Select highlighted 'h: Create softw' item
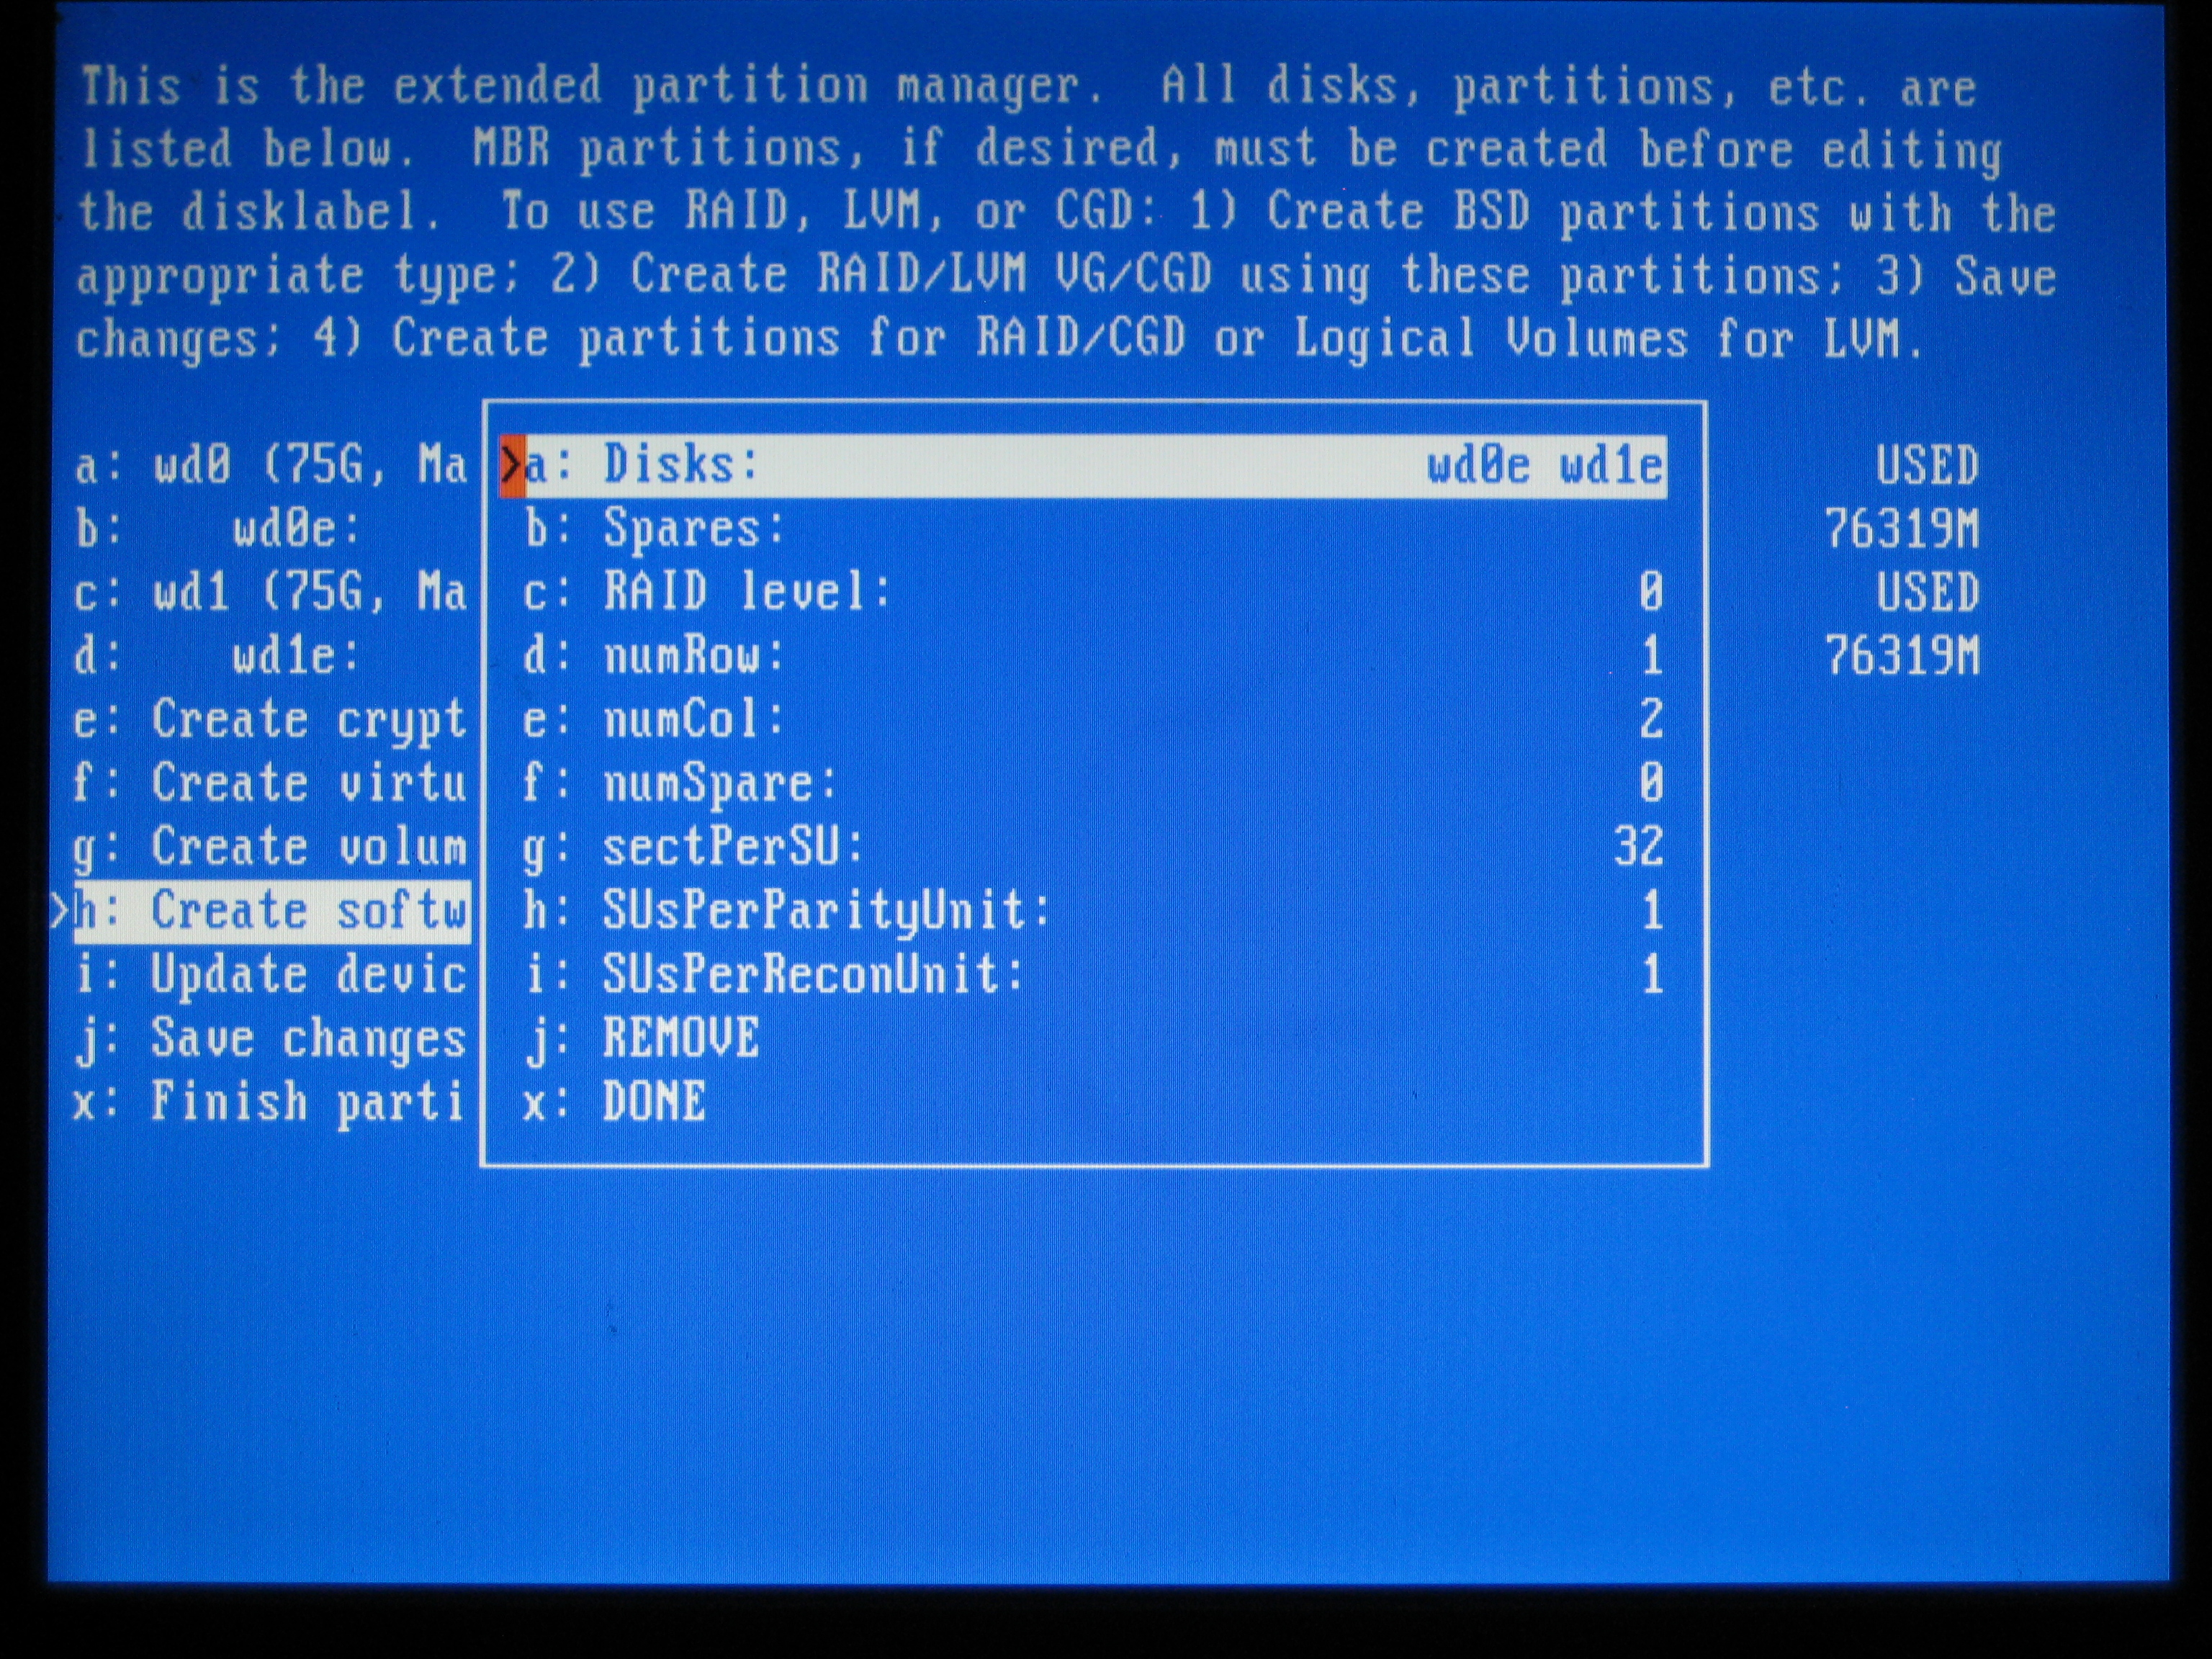 click(x=271, y=911)
